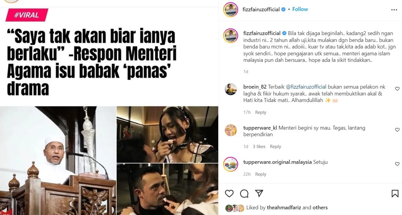Open fizzfairuzofficial header profile picture
The width and height of the screenshot is (402, 215).
(231, 10)
